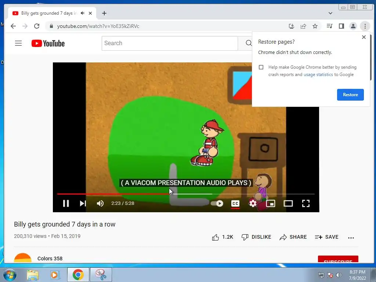Viewport: 376px width, 282px height.
Task: Open Windows Media Player taskbar icon
Action: click(55, 275)
